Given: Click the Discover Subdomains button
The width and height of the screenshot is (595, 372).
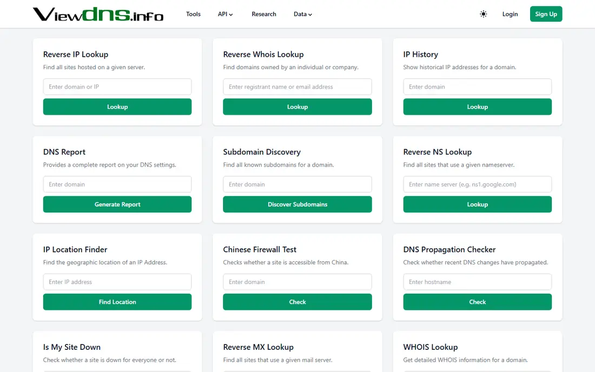Looking at the screenshot, I should pos(297,204).
